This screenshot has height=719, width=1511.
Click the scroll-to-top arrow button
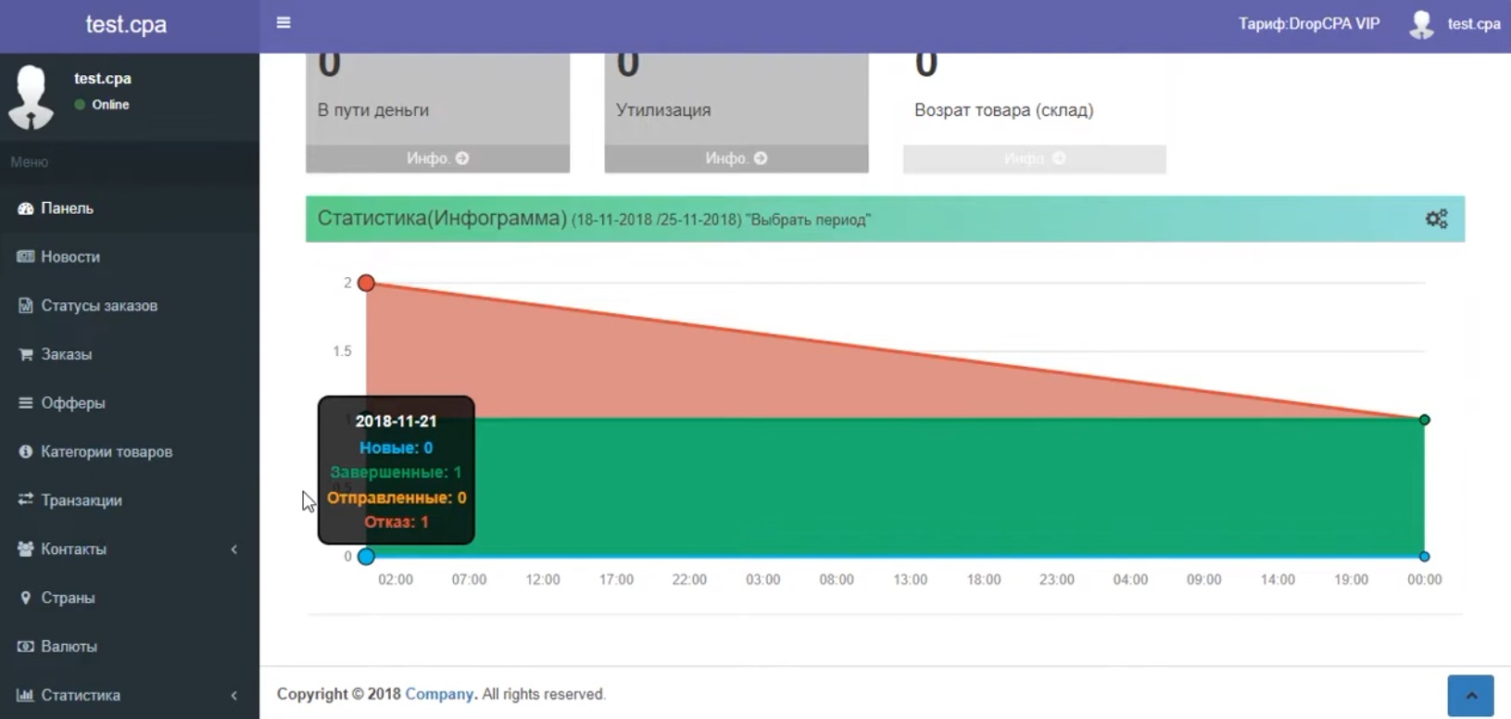click(x=1470, y=695)
